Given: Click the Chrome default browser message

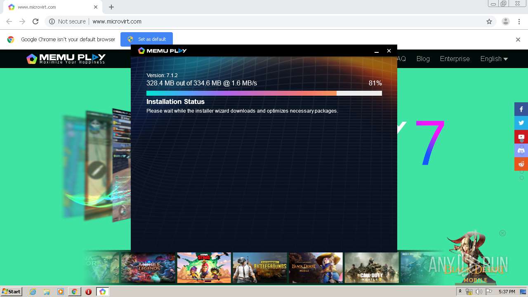Looking at the screenshot, I should pyautogui.click(x=68, y=40).
